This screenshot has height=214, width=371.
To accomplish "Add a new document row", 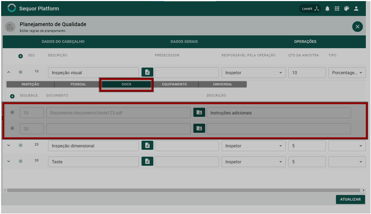I will tap(12, 96).
